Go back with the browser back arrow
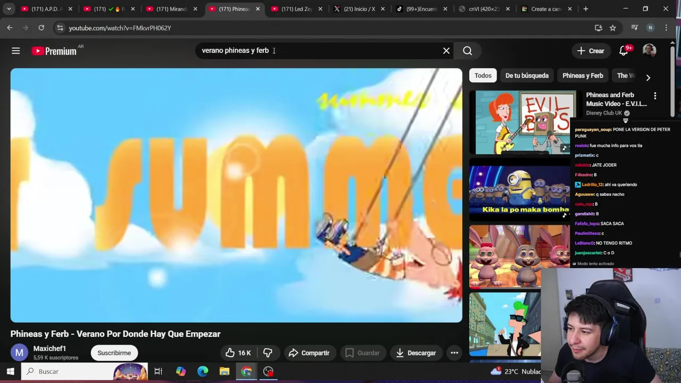This screenshot has height=383, width=681. (10, 28)
